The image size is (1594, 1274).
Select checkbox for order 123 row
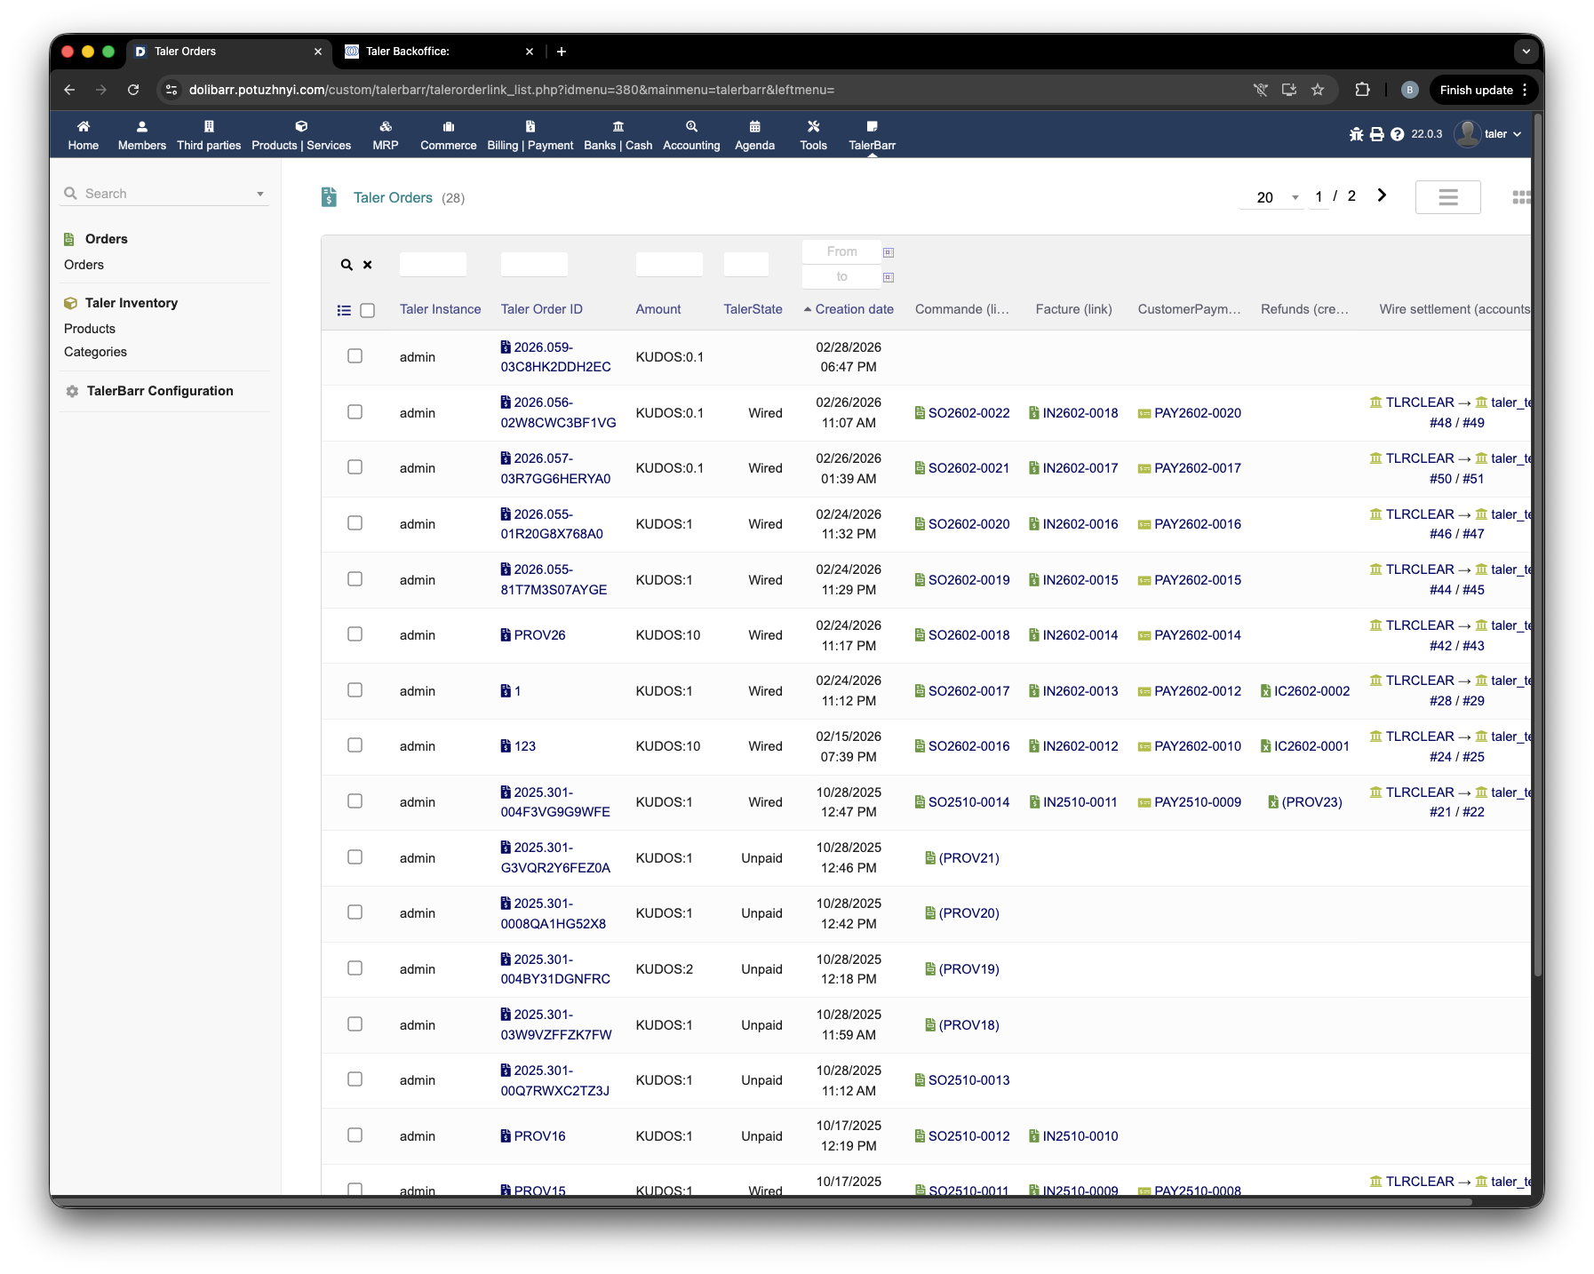pyautogui.click(x=355, y=745)
